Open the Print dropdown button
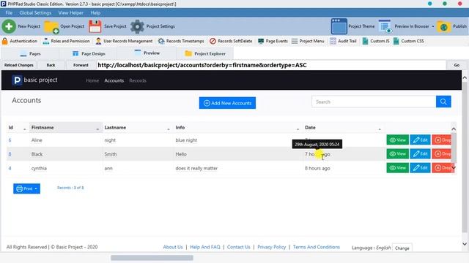 [26, 188]
